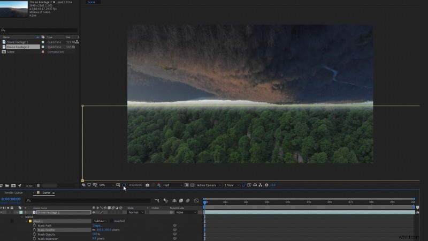
Task: Open the 50% magnification dropdown
Action: coord(106,185)
